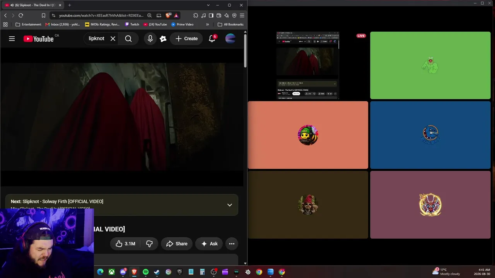This screenshot has height=278, width=495.
Task: Open the Prime Video bookmark
Action: pyautogui.click(x=182, y=24)
